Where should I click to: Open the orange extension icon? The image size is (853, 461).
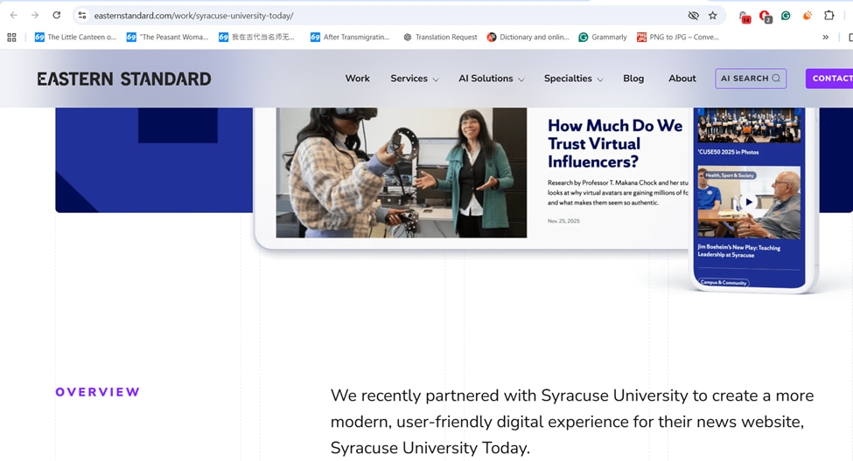pos(808,15)
